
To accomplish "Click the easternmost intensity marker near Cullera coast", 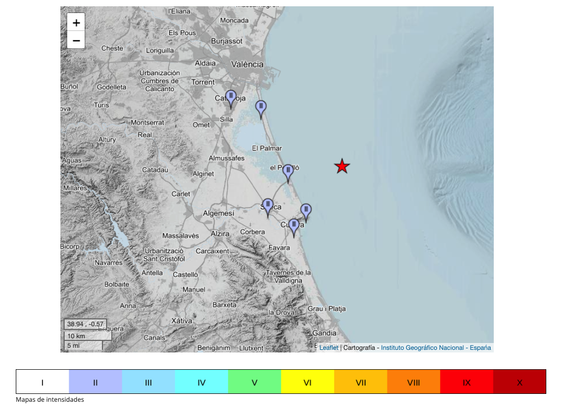I will [306, 211].
